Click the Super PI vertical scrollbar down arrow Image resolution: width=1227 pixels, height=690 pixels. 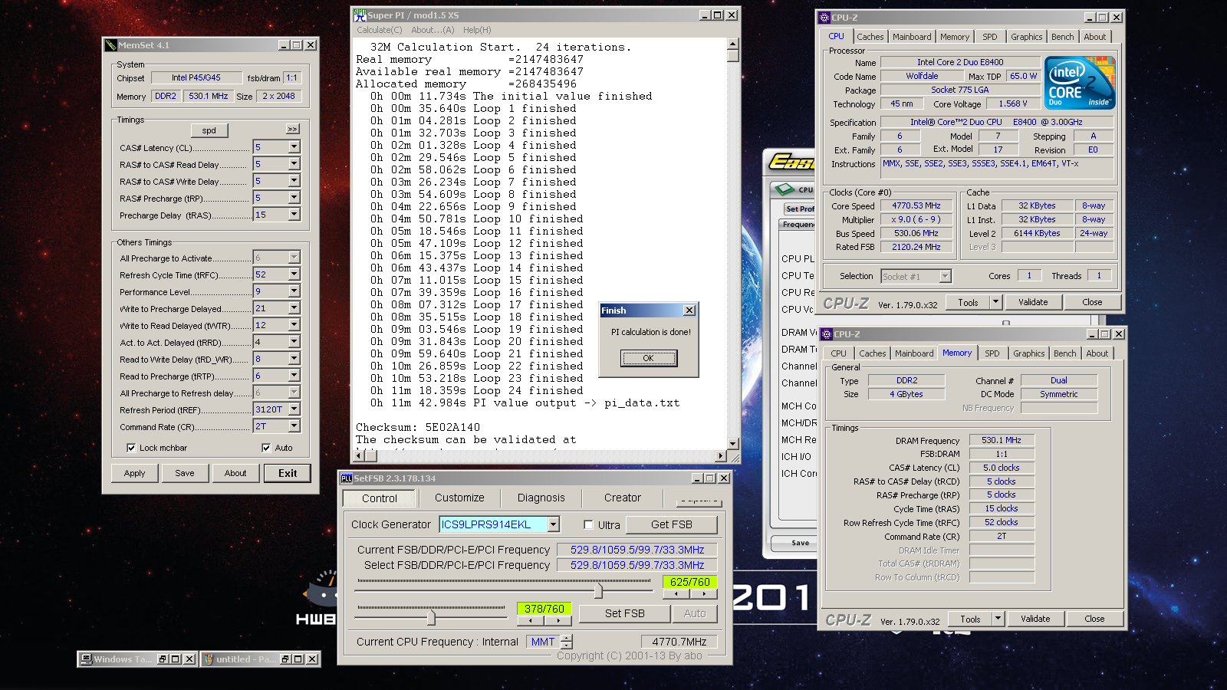[733, 444]
